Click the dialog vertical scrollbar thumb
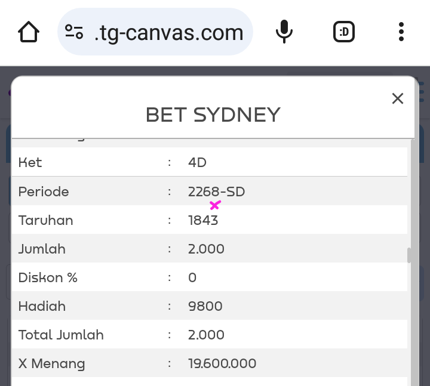430x386 pixels. click(x=410, y=255)
